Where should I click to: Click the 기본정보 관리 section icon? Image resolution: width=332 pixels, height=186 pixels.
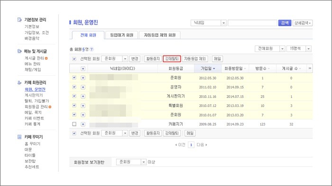tap(19, 20)
